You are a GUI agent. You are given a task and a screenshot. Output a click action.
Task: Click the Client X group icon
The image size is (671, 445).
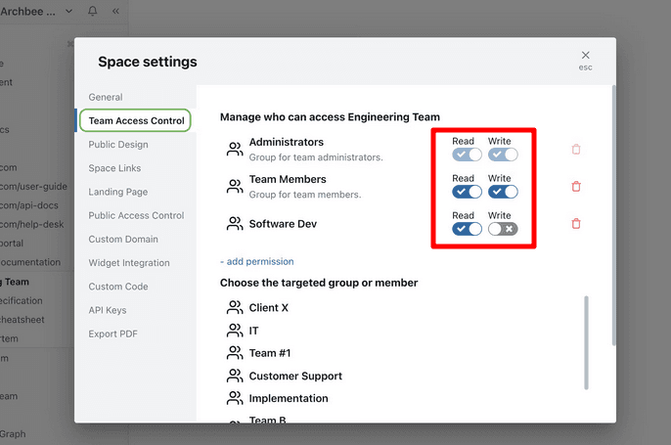(235, 307)
